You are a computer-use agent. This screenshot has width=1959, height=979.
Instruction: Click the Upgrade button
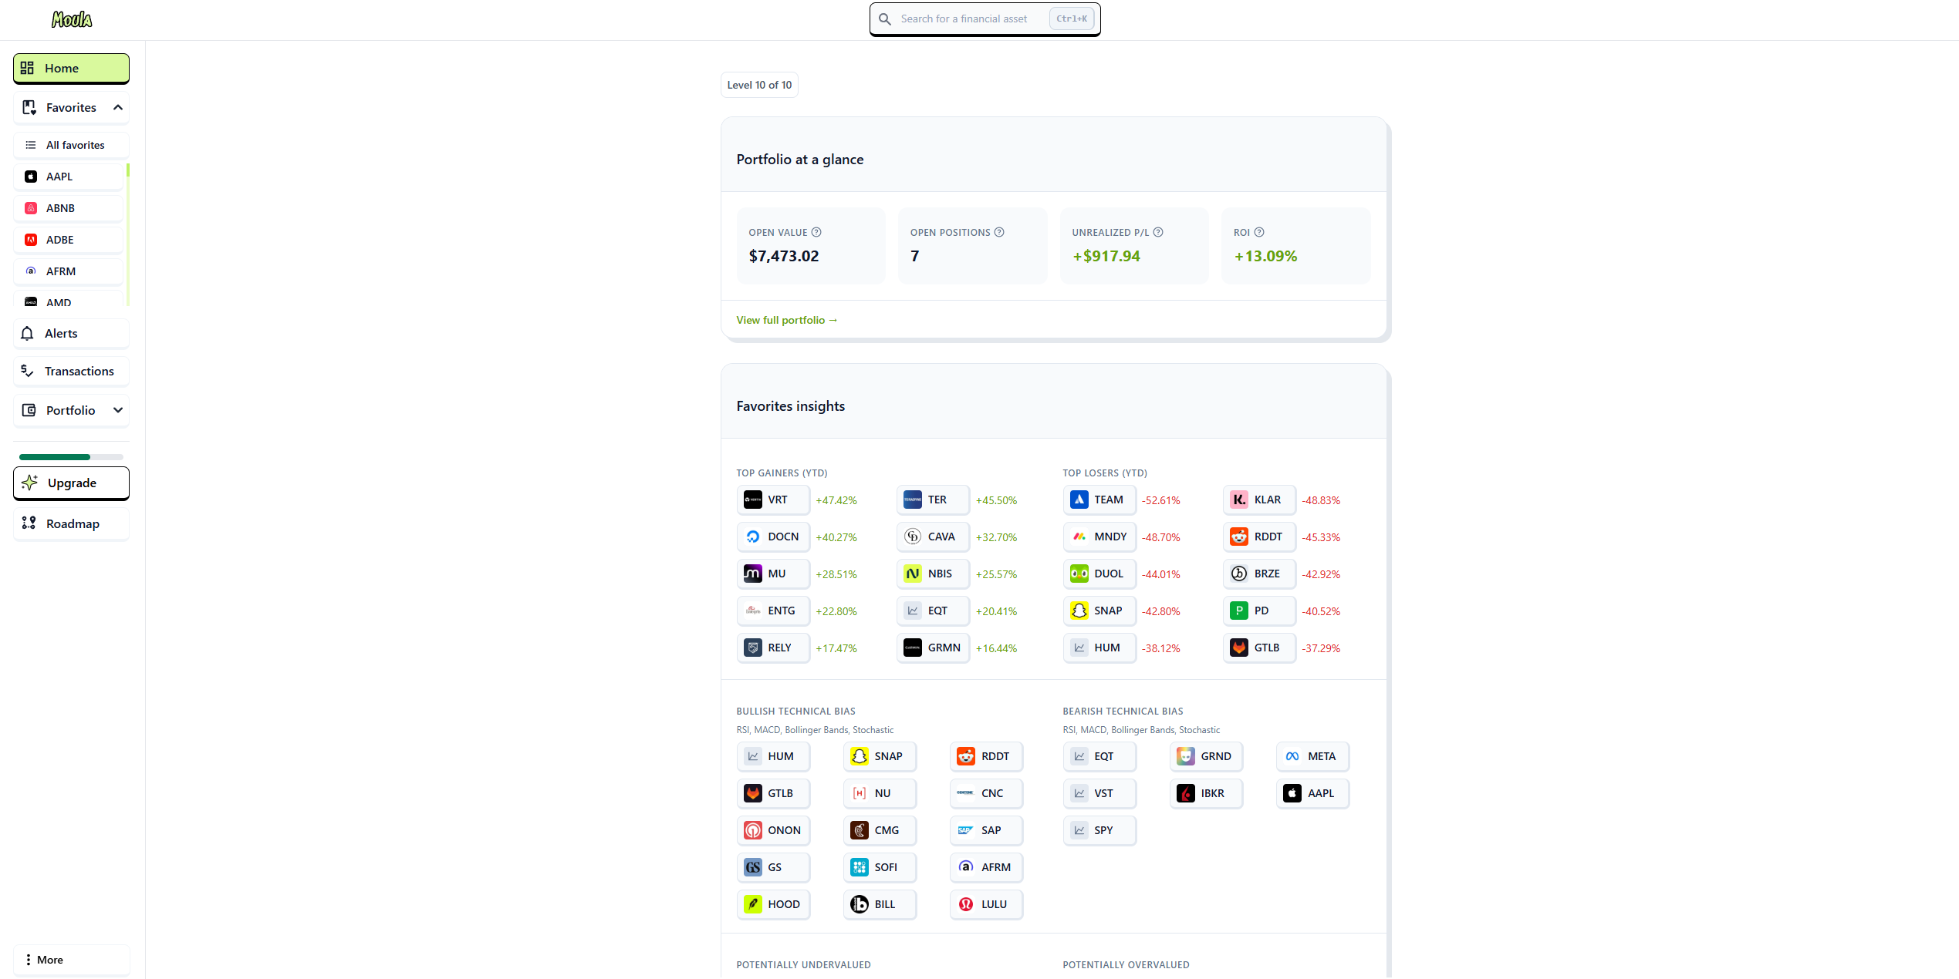tap(71, 483)
